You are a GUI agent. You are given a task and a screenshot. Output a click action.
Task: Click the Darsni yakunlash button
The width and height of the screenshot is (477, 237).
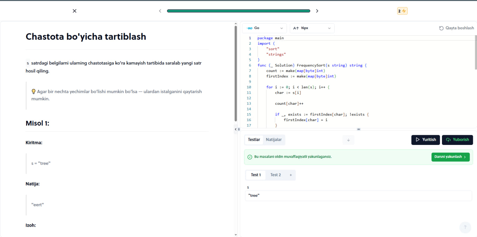[x=451, y=157]
